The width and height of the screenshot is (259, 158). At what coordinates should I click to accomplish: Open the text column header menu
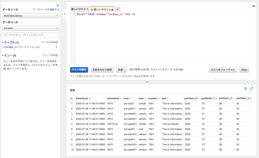point(168,99)
